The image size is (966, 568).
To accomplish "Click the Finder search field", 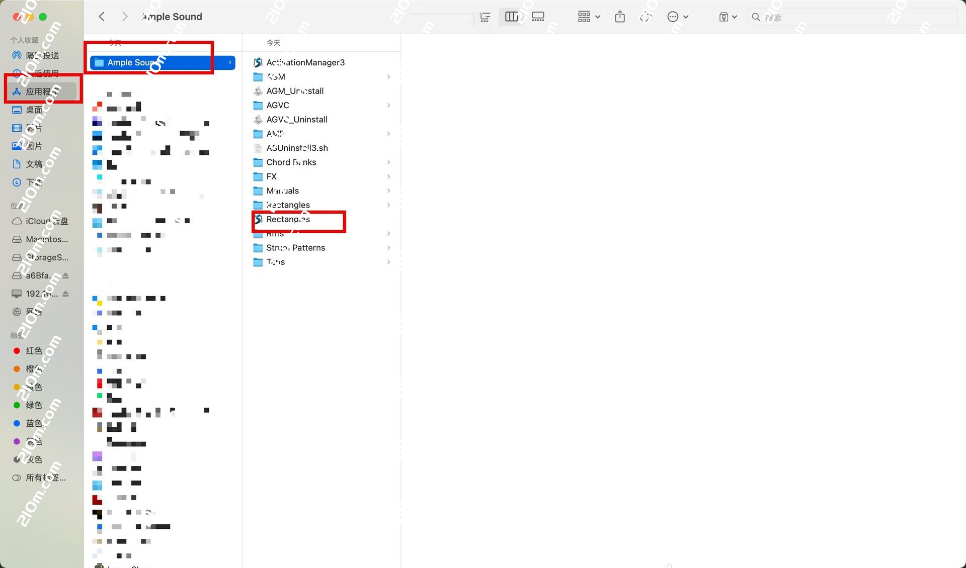I will [x=853, y=17].
